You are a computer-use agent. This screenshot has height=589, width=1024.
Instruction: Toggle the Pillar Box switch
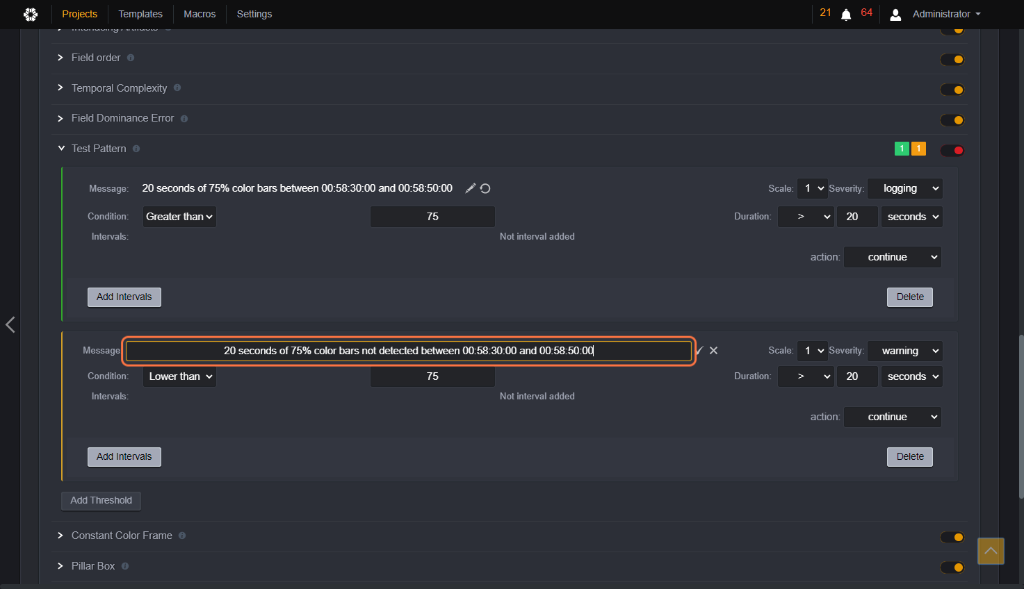(952, 567)
